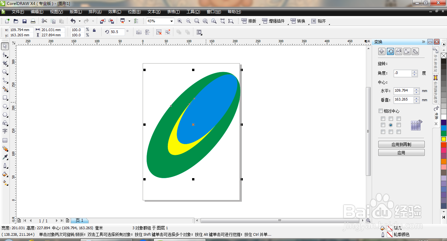Select the Fill bucket tool
447x241 pixels.
point(5,174)
